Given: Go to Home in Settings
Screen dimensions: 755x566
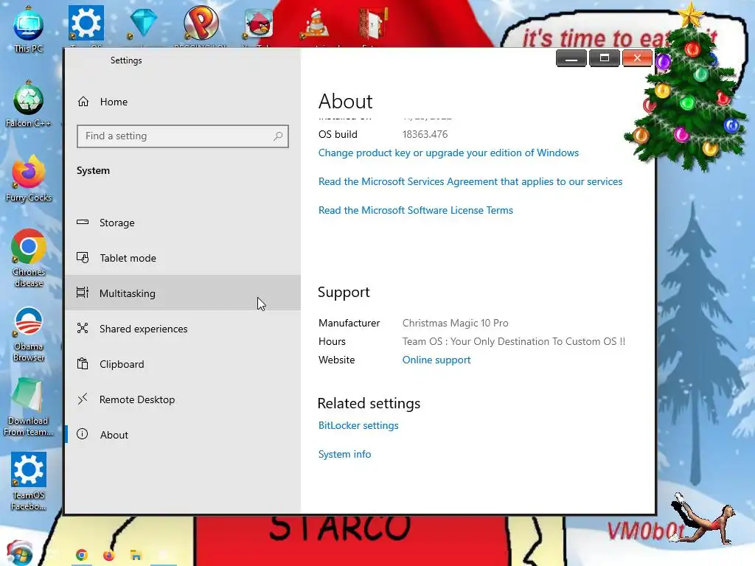Looking at the screenshot, I should pyautogui.click(x=183, y=102).
